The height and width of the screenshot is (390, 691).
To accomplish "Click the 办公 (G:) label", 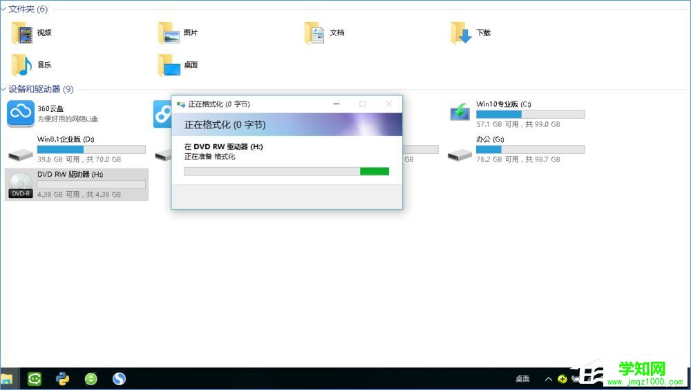I will 490,139.
